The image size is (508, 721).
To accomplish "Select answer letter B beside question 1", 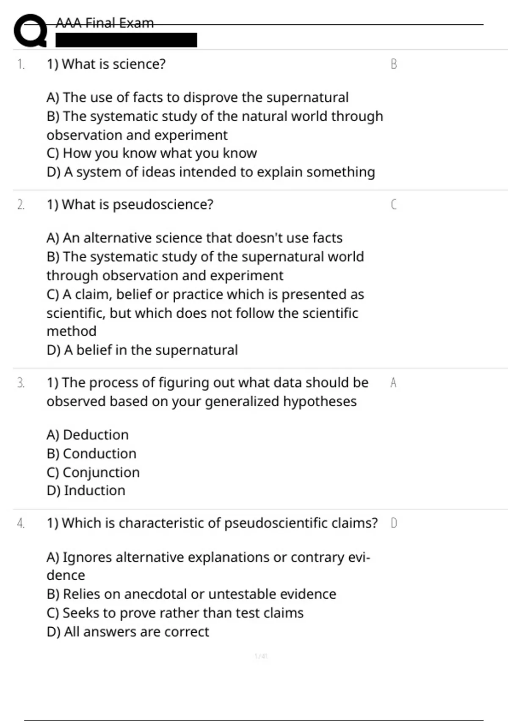I will (394, 64).
